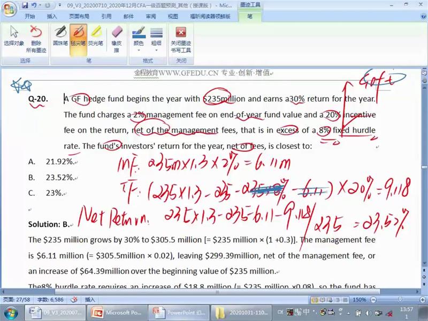The image size is (428, 321).
Task: Activate the 橡皮擦 eraser tool
Action: 117,39
